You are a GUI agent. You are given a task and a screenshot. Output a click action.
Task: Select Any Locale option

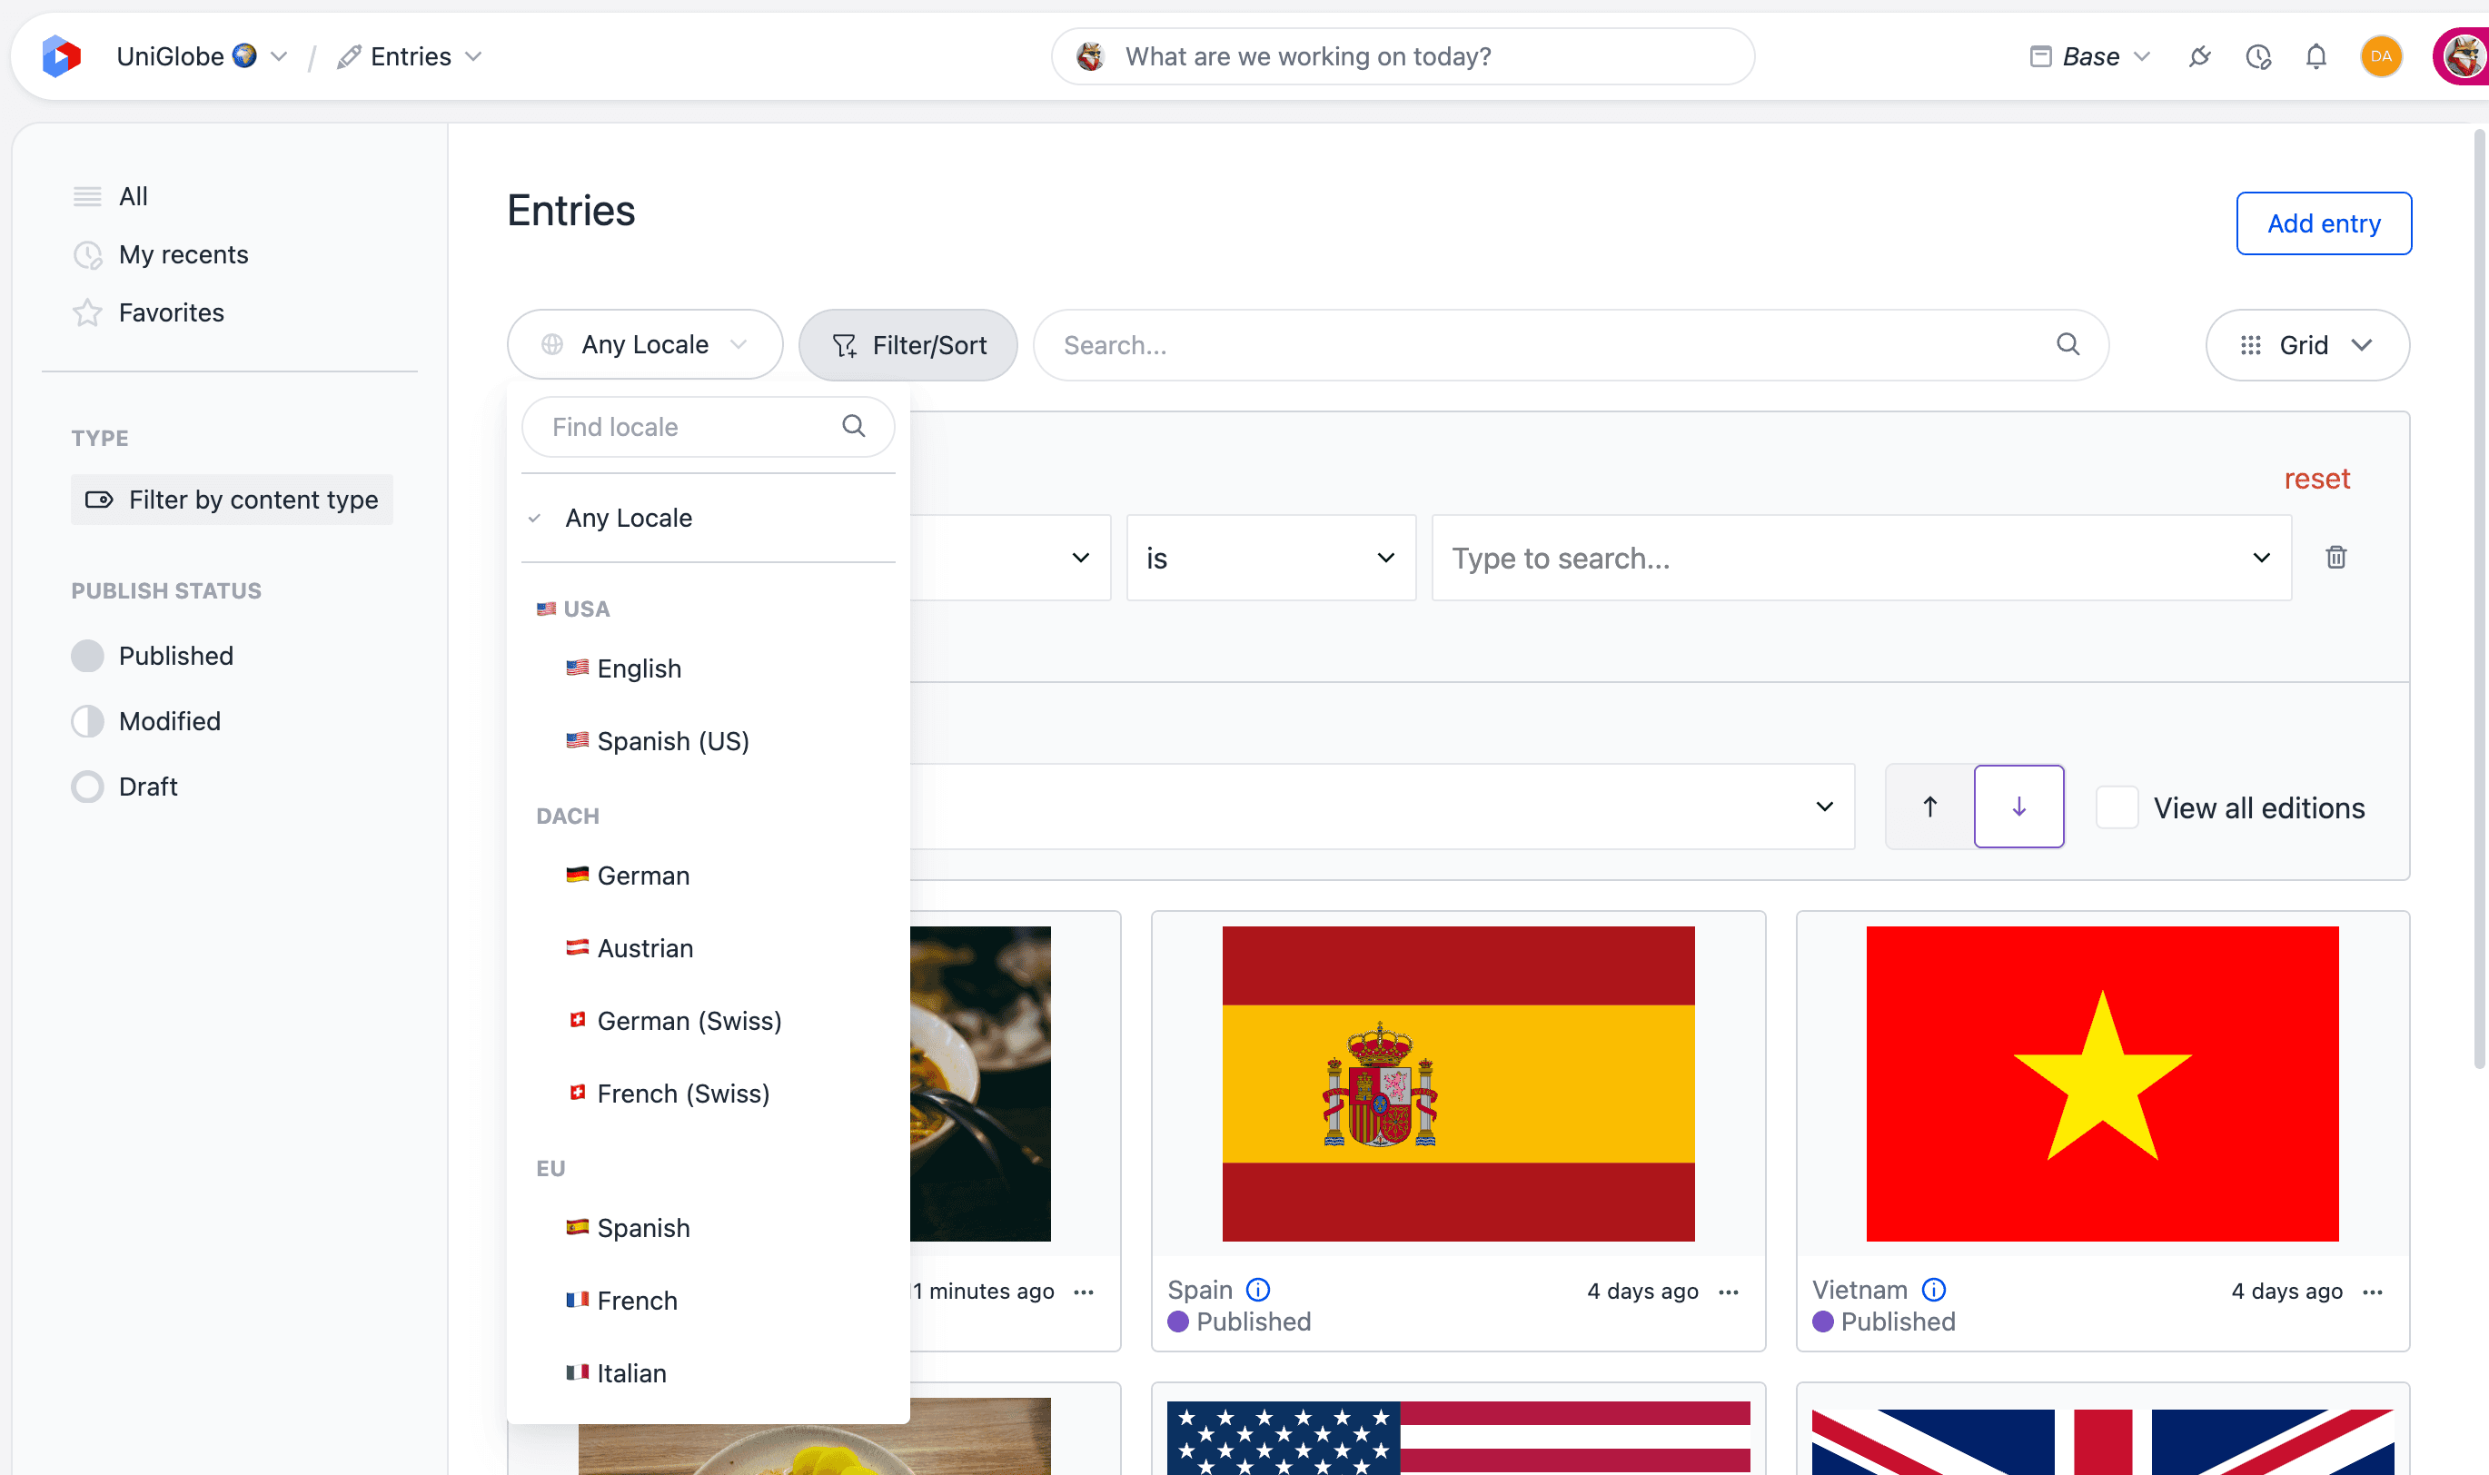[708, 518]
